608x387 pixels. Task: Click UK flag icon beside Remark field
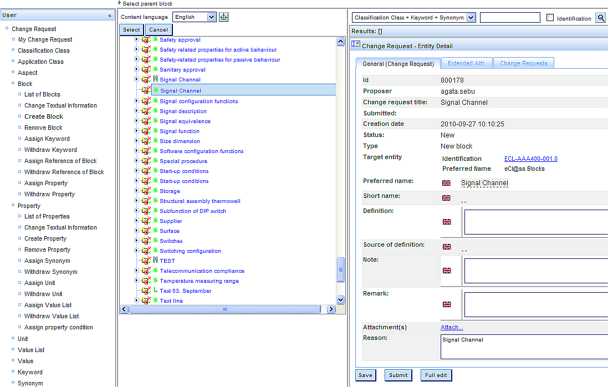pos(447,304)
